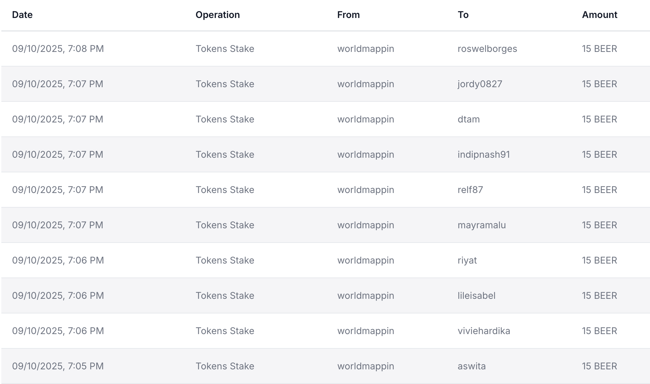Image resolution: width=650 pixels, height=384 pixels.
Task: Click the Date column header
Action: [22, 15]
